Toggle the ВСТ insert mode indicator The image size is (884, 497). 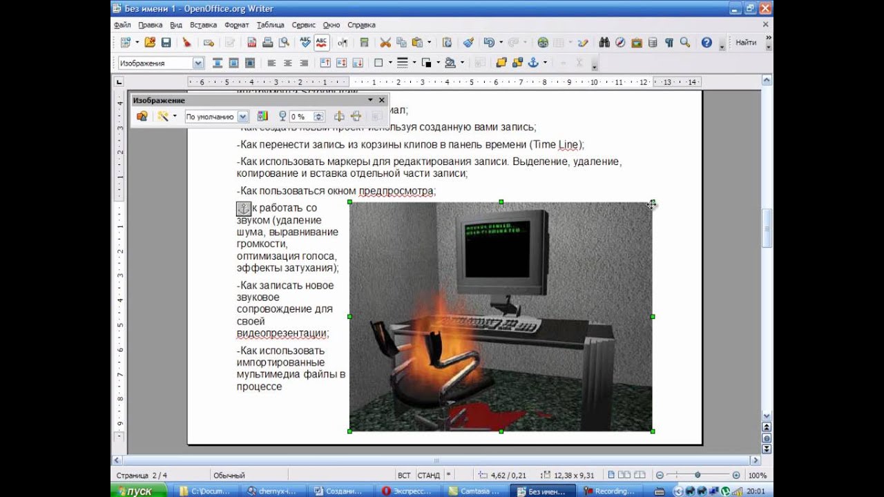coord(404,476)
